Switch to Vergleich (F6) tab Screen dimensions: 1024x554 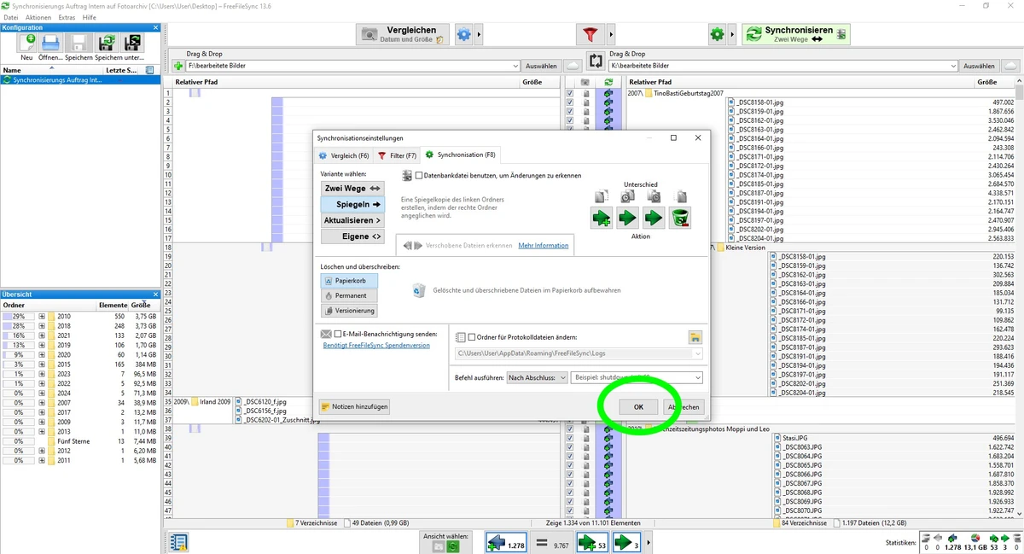pos(344,155)
